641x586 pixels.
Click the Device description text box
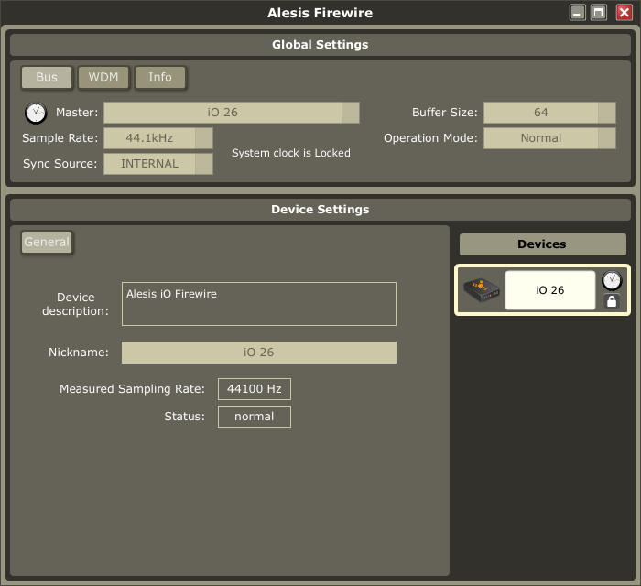pos(259,304)
